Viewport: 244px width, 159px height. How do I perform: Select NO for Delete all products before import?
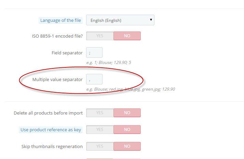[x=127, y=113]
